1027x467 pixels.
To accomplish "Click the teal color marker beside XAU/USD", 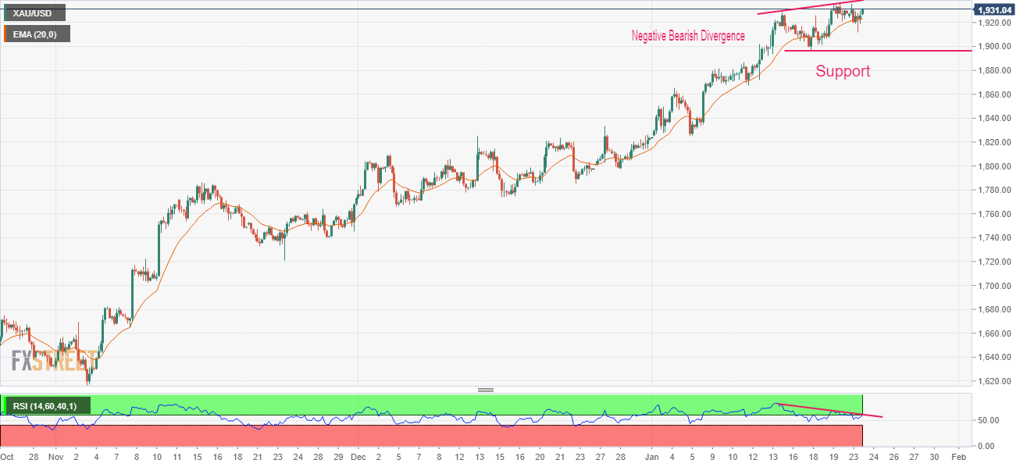I will 6,13.
